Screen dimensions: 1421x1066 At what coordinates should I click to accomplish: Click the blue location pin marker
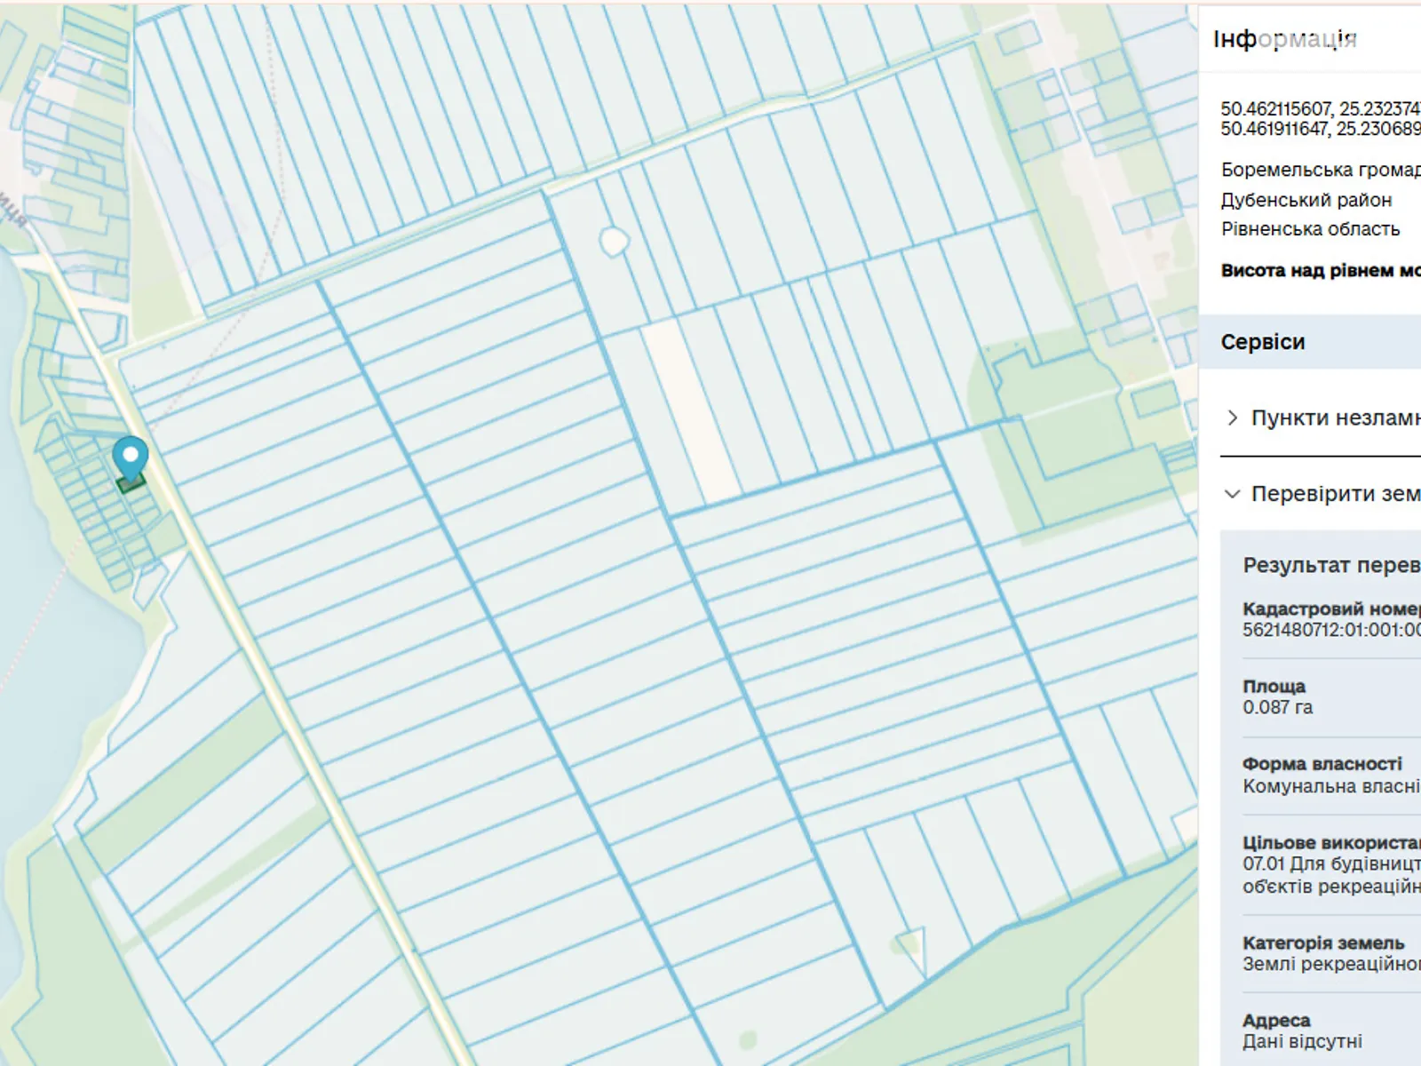131,458
